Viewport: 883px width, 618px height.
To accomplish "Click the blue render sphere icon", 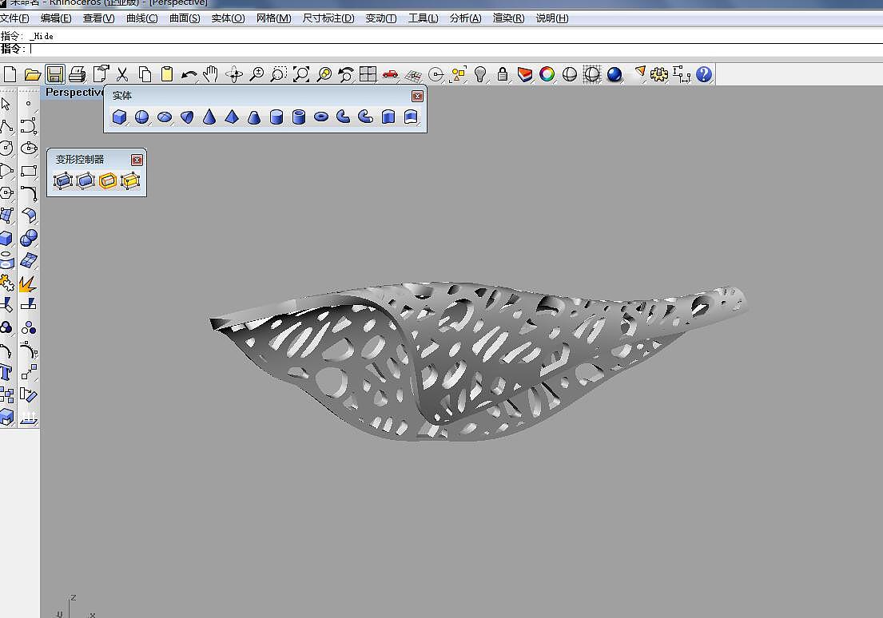I will point(615,74).
